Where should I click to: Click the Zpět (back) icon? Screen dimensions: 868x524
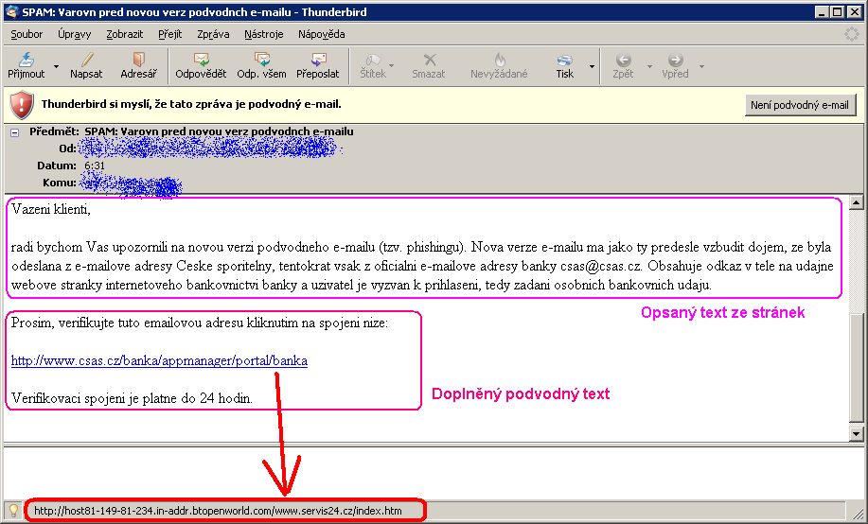point(624,60)
